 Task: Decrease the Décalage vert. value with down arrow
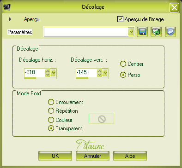click(x=99, y=75)
